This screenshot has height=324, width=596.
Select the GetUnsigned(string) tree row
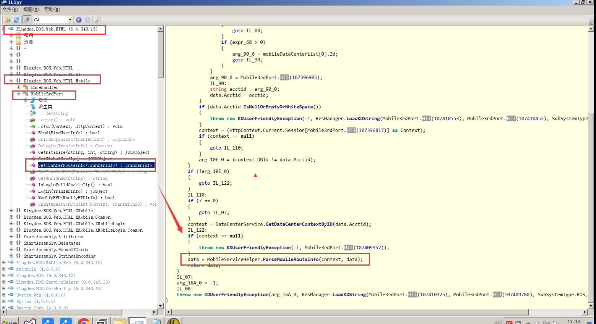tap(73, 178)
